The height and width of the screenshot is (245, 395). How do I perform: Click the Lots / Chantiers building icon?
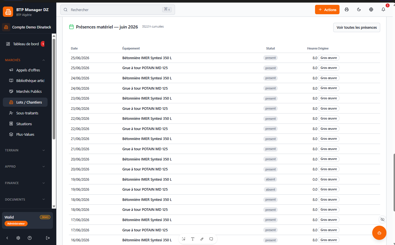coord(11,102)
